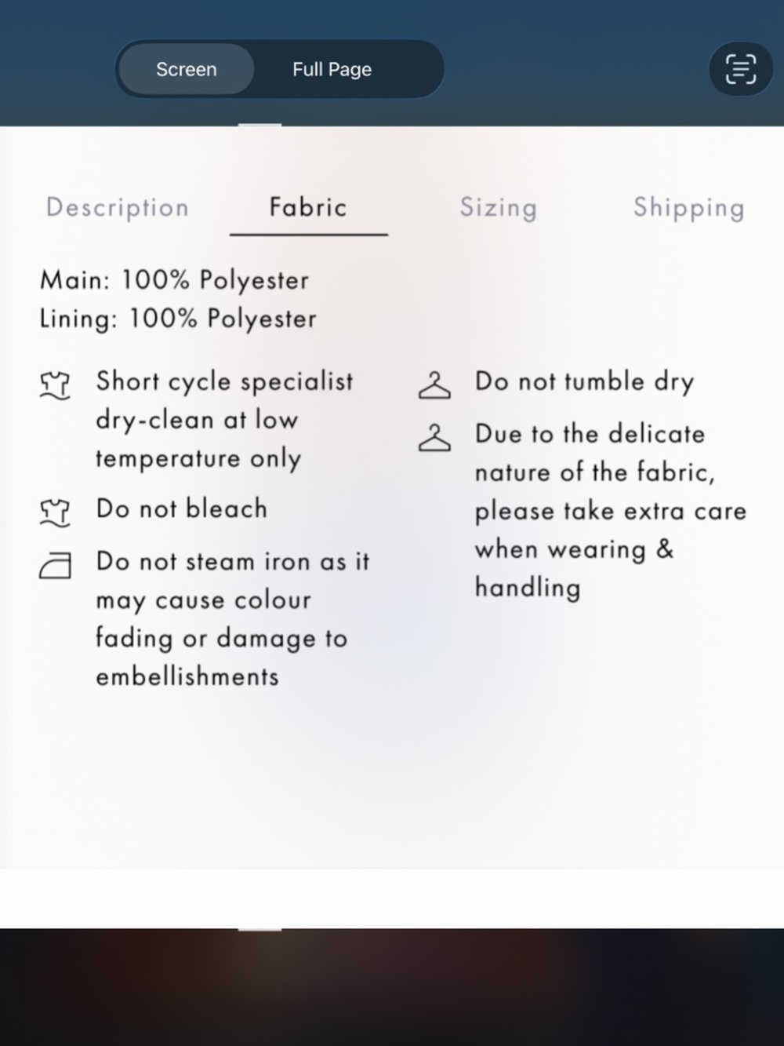Screen dimensions: 784x1046
Task: Open the Sizing tab
Action: (x=499, y=207)
